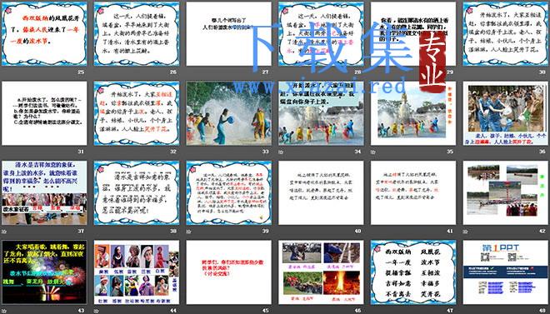
Task: Click the animation star icon under slide 34
Action: [x=281, y=152]
